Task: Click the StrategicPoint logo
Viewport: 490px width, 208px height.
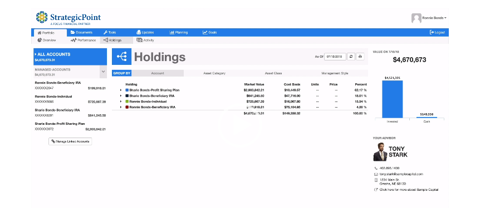Action: pos(68,18)
